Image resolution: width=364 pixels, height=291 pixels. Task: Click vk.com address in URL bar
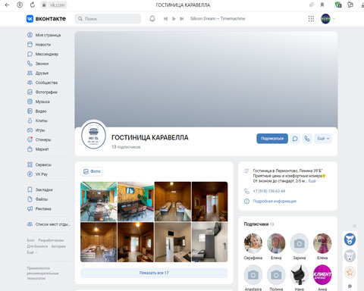[57, 5]
